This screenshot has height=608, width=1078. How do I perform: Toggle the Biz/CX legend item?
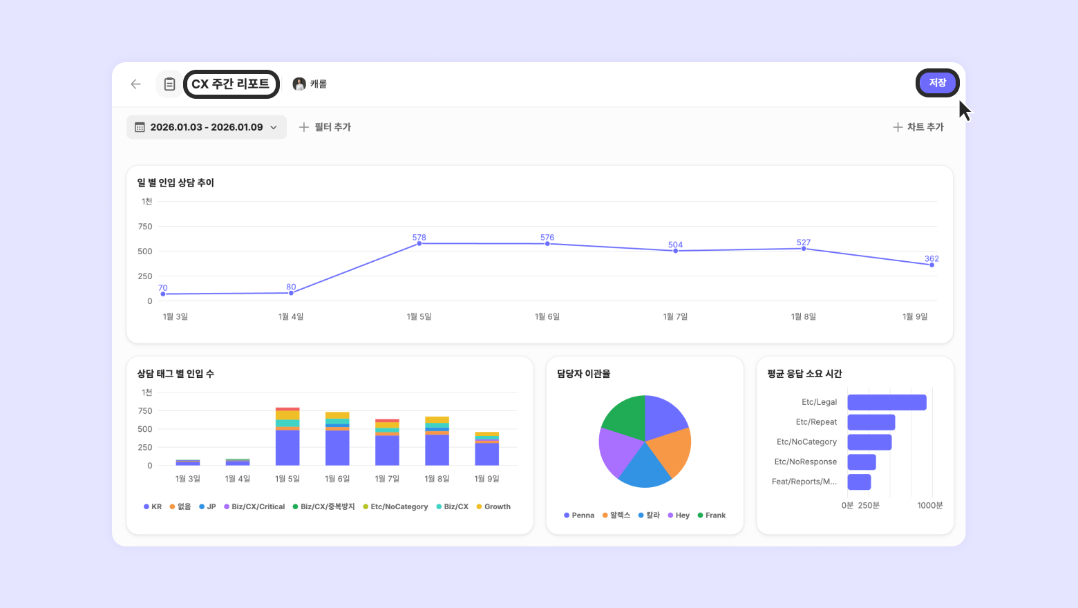tap(452, 506)
